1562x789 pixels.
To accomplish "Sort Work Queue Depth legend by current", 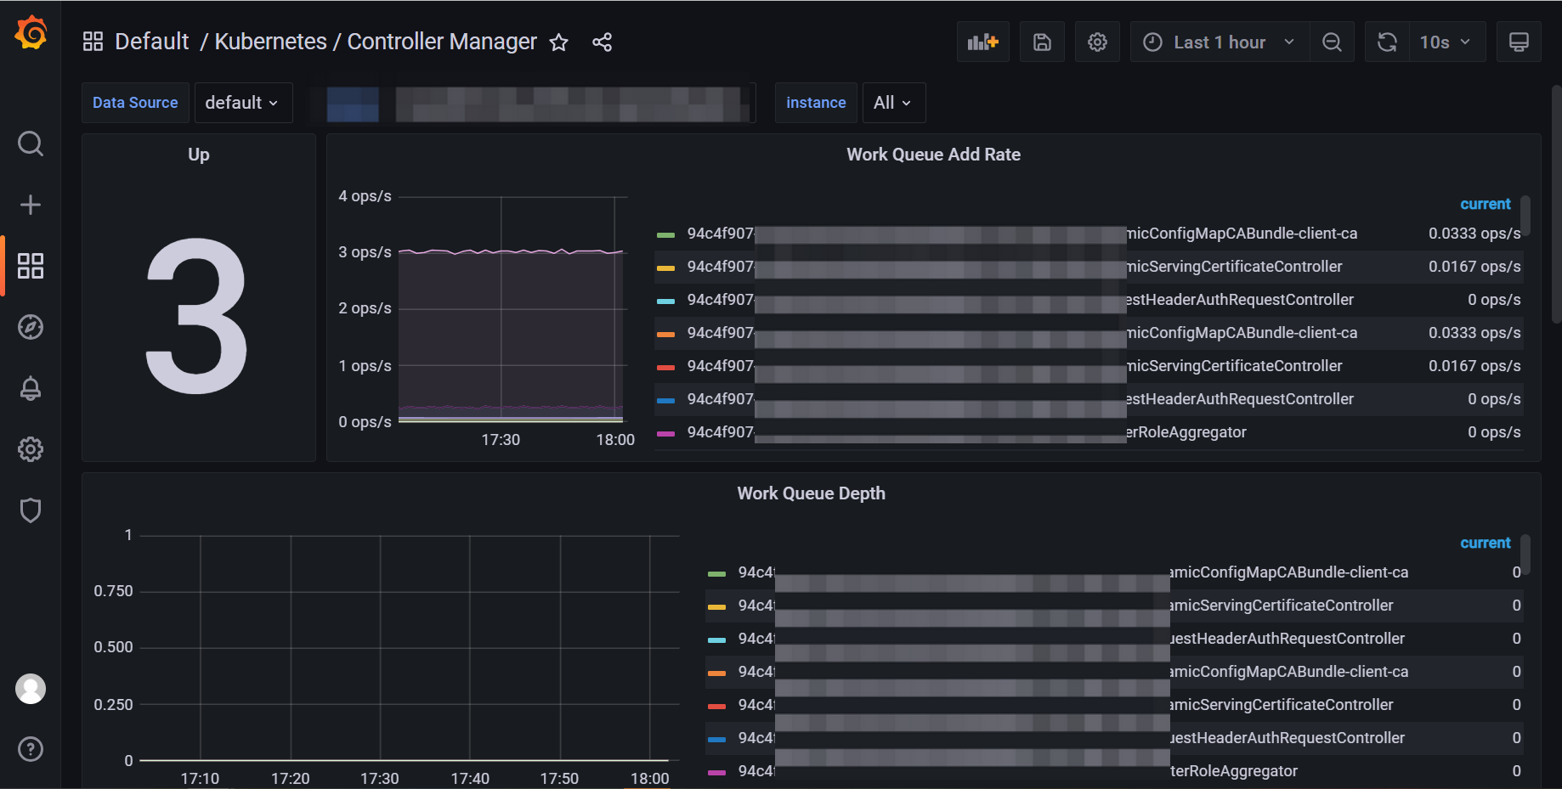I will pos(1485,543).
